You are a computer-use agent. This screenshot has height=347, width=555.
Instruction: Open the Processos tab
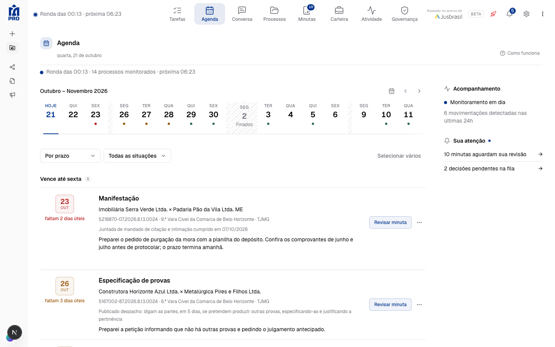(274, 14)
